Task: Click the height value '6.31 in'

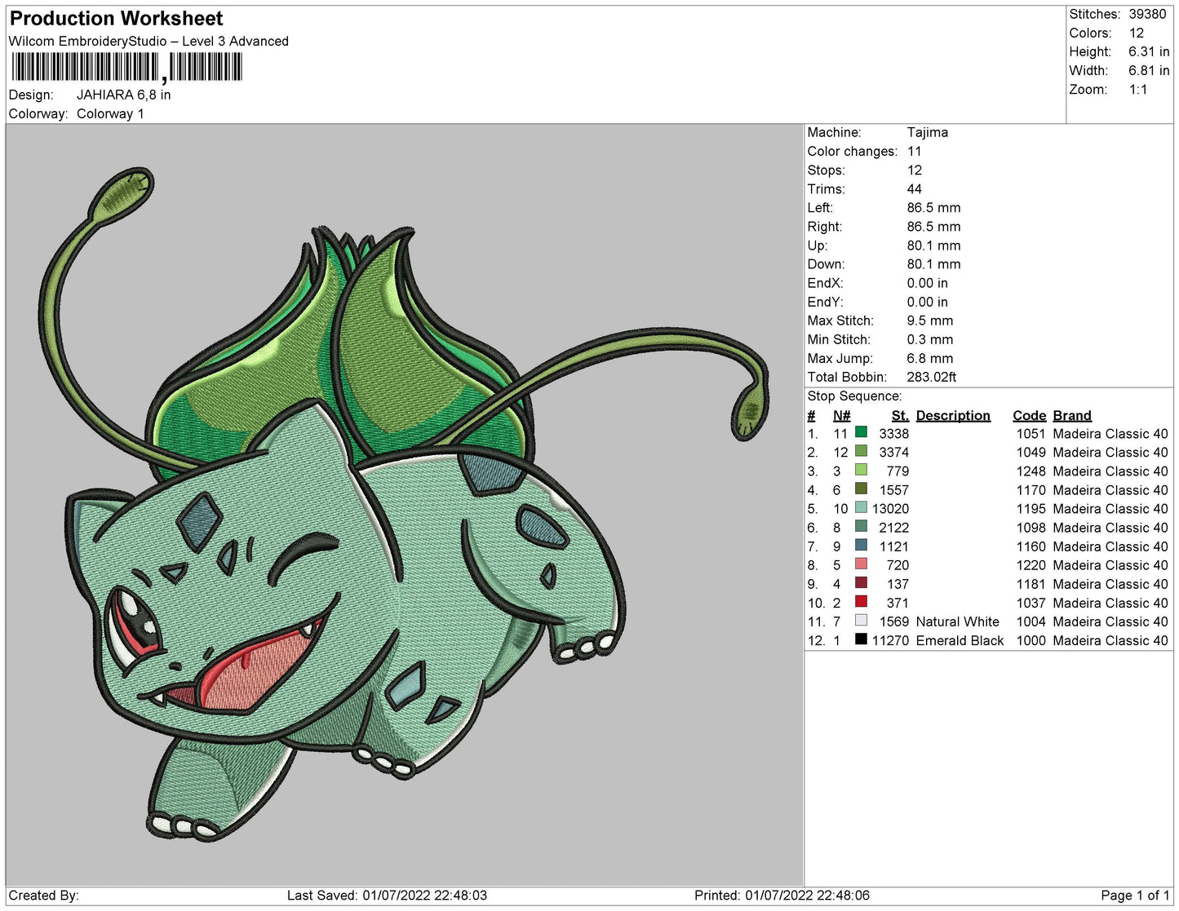Action: (x=1149, y=51)
